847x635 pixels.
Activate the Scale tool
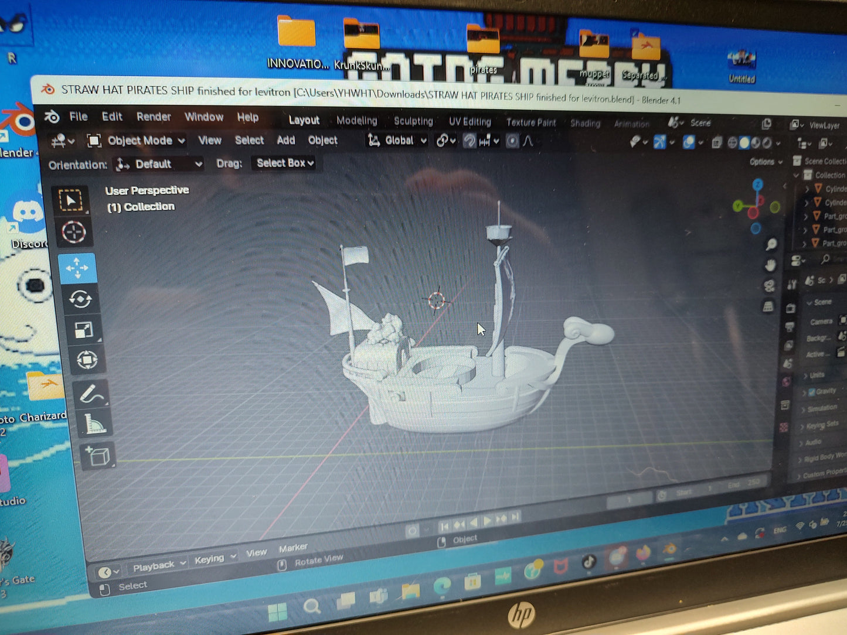tap(84, 330)
